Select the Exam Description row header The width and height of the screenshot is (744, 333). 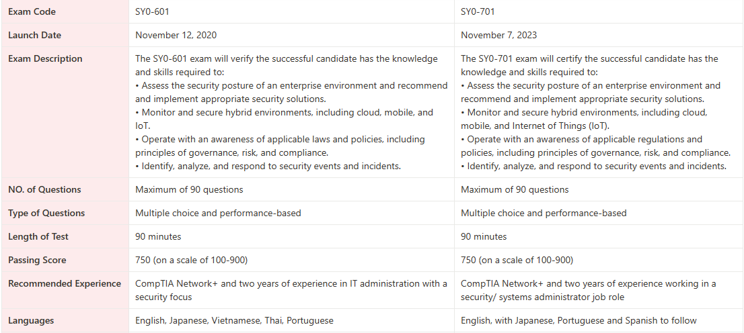pyautogui.click(x=45, y=58)
